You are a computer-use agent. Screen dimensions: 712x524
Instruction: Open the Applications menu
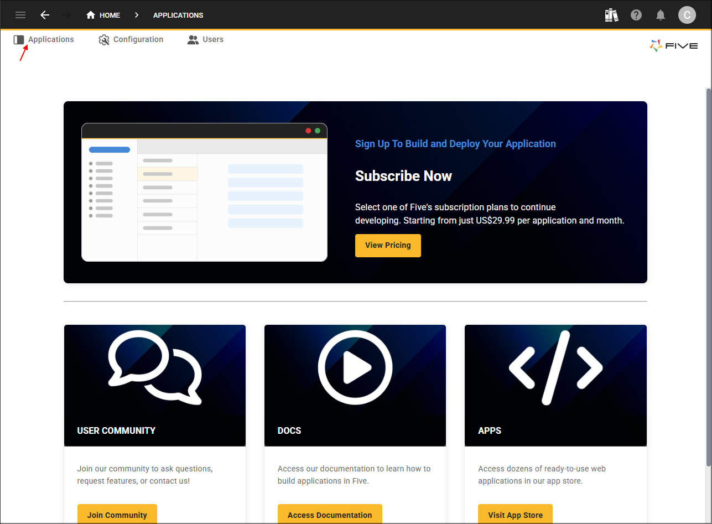[x=44, y=40]
